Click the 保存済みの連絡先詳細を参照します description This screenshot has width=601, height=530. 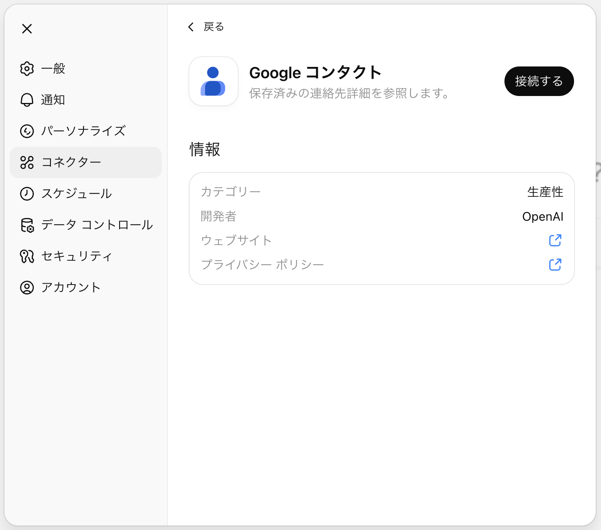coord(351,93)
